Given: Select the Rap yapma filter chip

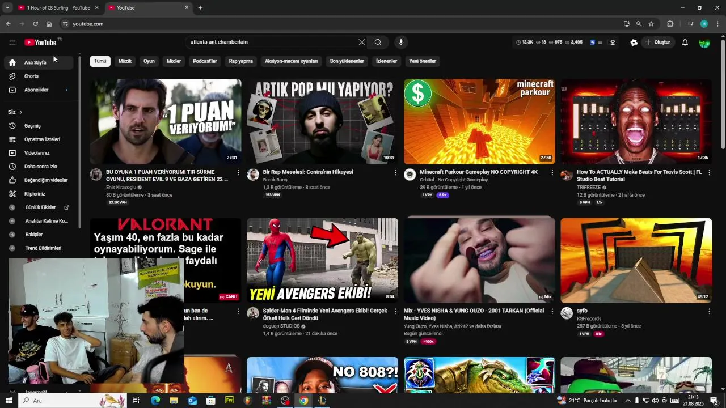Looking at the screenshot, I should click(x=241, y=61).
